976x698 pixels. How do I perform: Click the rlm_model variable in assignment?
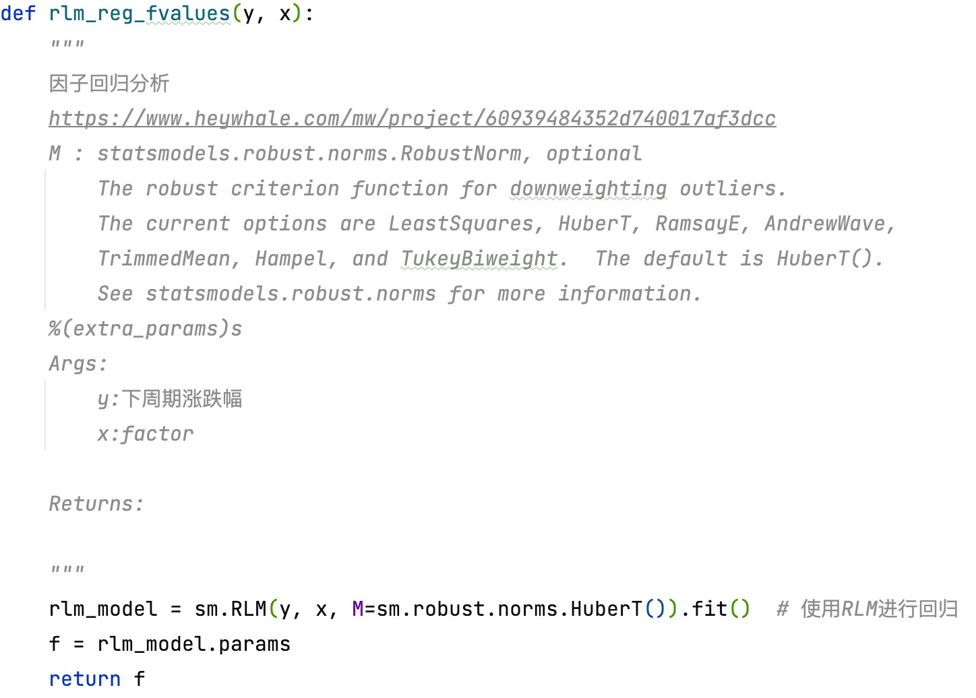(102, 609)
